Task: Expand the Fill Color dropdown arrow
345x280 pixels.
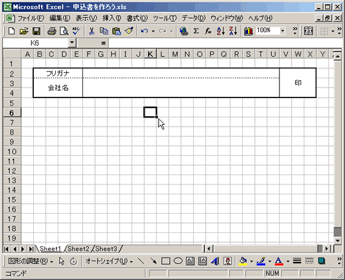Action: [x=251, y=261]
